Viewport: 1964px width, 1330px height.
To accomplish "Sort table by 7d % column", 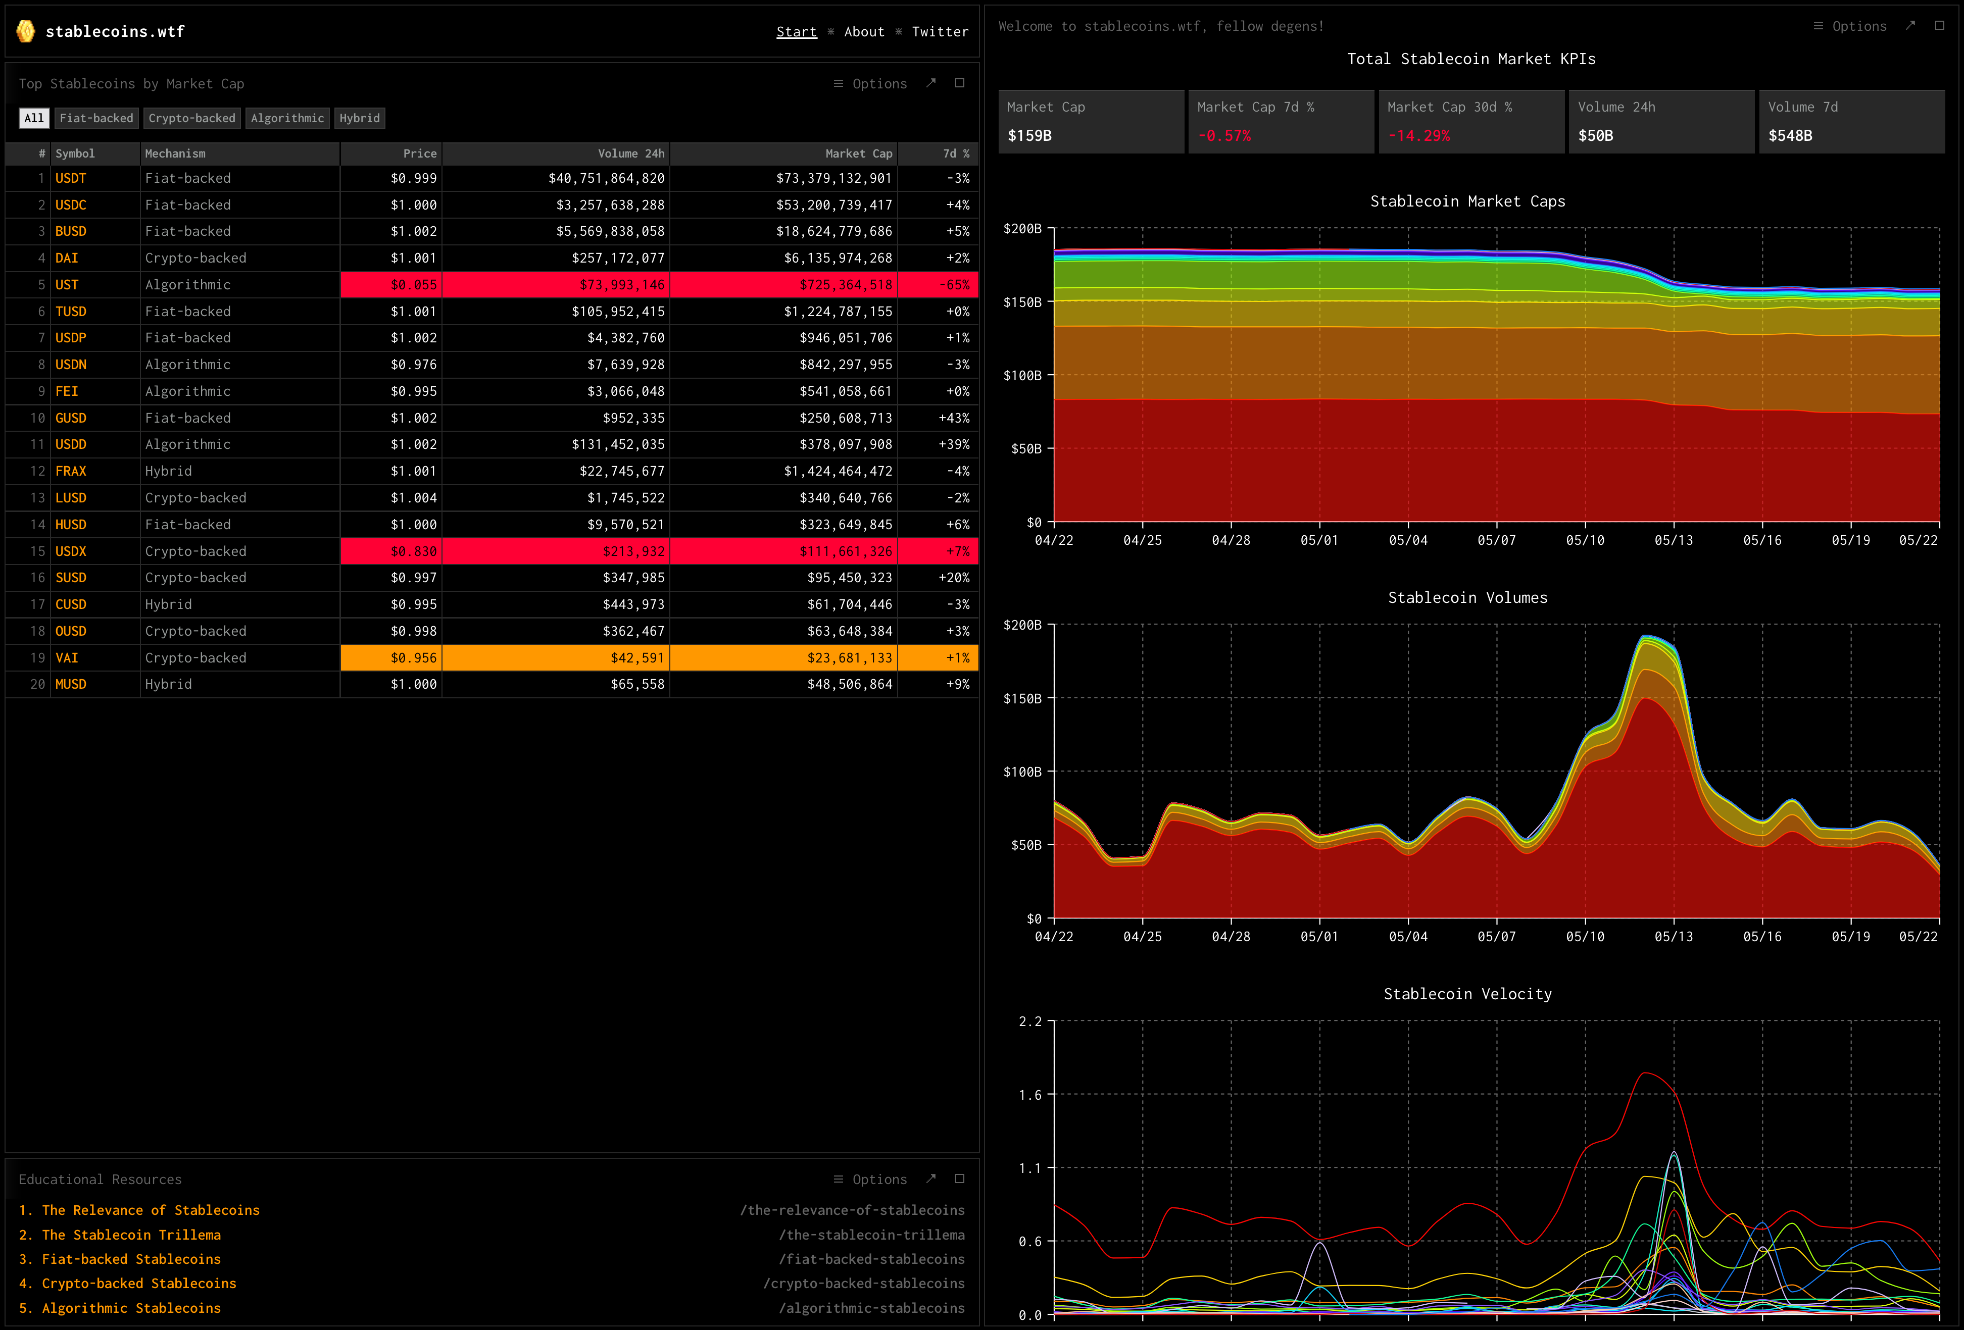I will click(x=938, y=154).
